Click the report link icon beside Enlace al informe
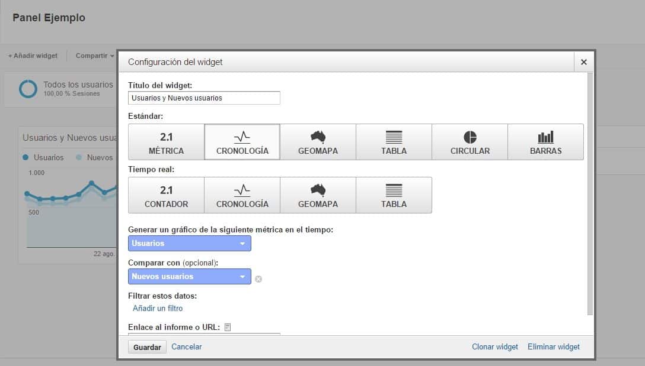Viewport: 645px width, 366px height. (228, 327)
